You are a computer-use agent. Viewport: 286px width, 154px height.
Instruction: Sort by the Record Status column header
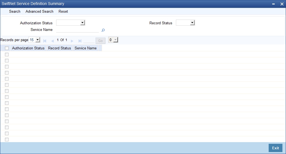[59, 48]
